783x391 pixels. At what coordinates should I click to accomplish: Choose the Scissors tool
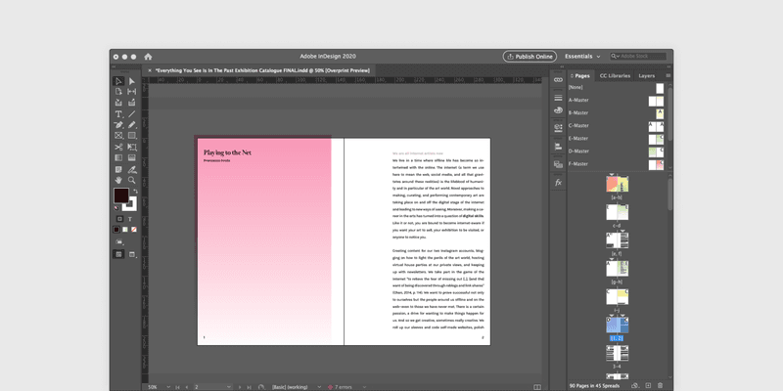coord(118,147)
